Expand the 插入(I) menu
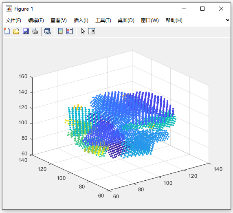233x213 pixels. [x=81, y=20]
